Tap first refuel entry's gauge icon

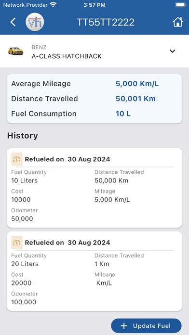(x=17, y=159)
